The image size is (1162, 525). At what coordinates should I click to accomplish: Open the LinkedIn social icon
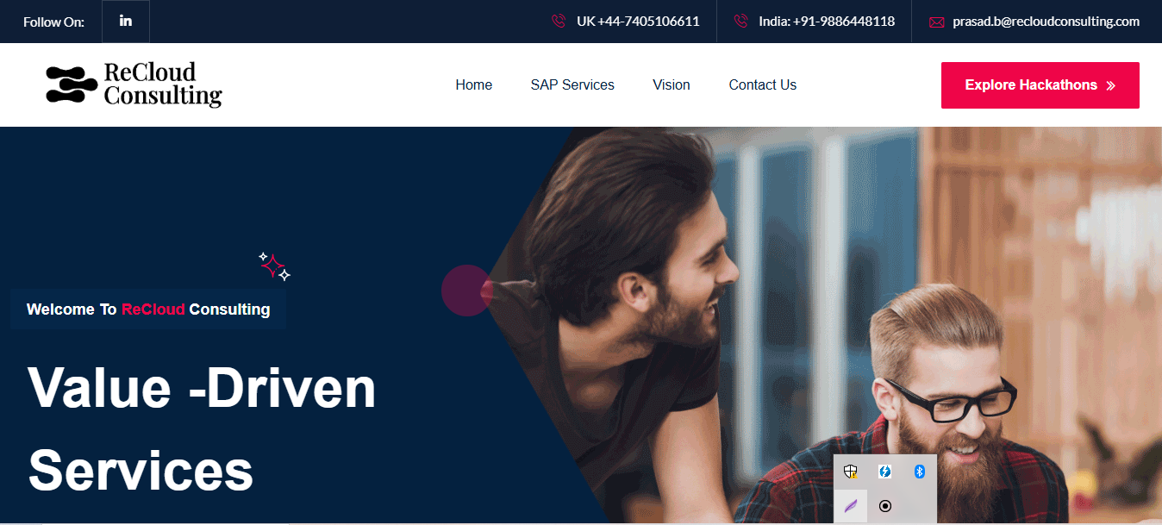[x=126, y=22]
